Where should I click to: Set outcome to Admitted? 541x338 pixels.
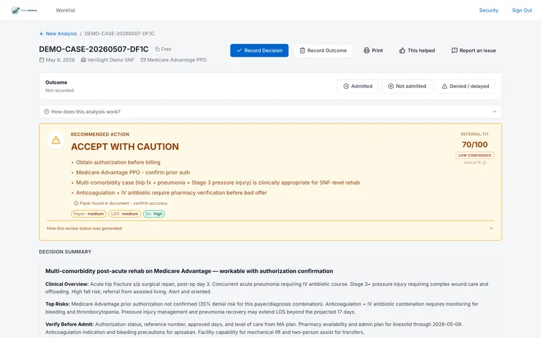click(358, 87)
